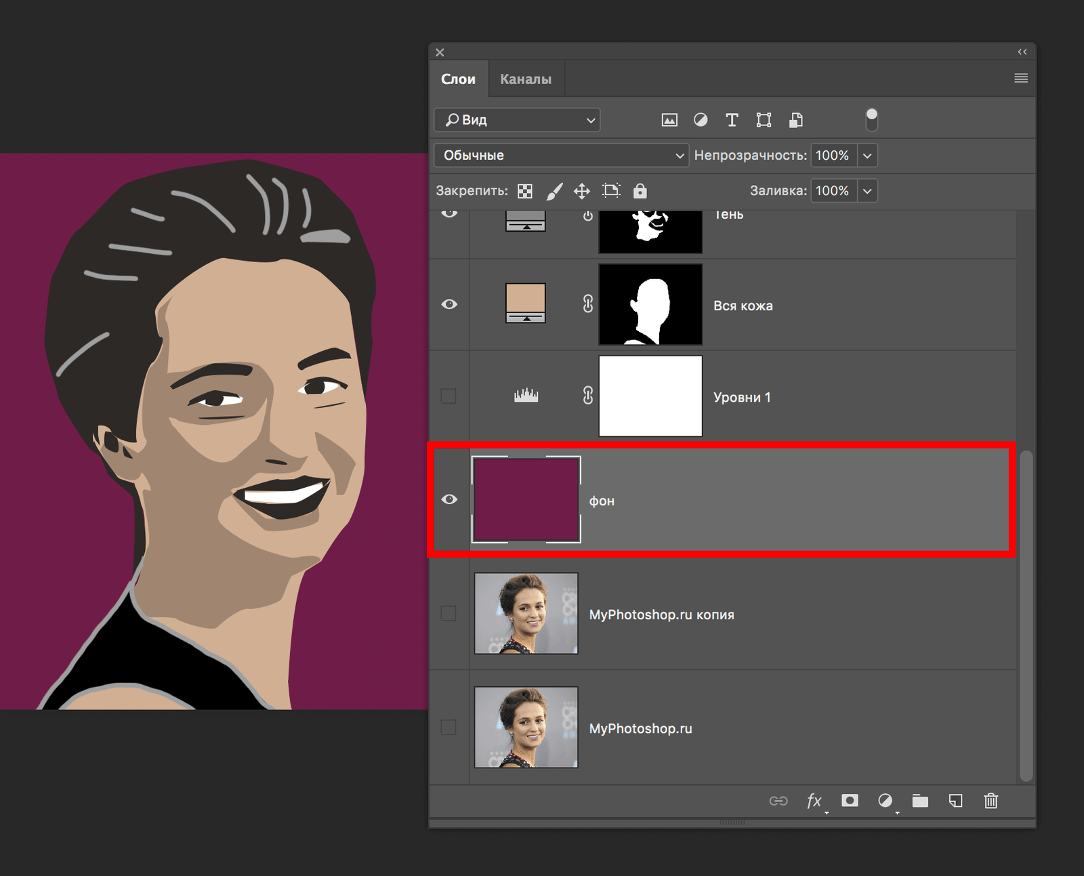Lock transparent pixels checkerboard icon
This screenshot has width=1084, height=876.
(x=525, y=191)
